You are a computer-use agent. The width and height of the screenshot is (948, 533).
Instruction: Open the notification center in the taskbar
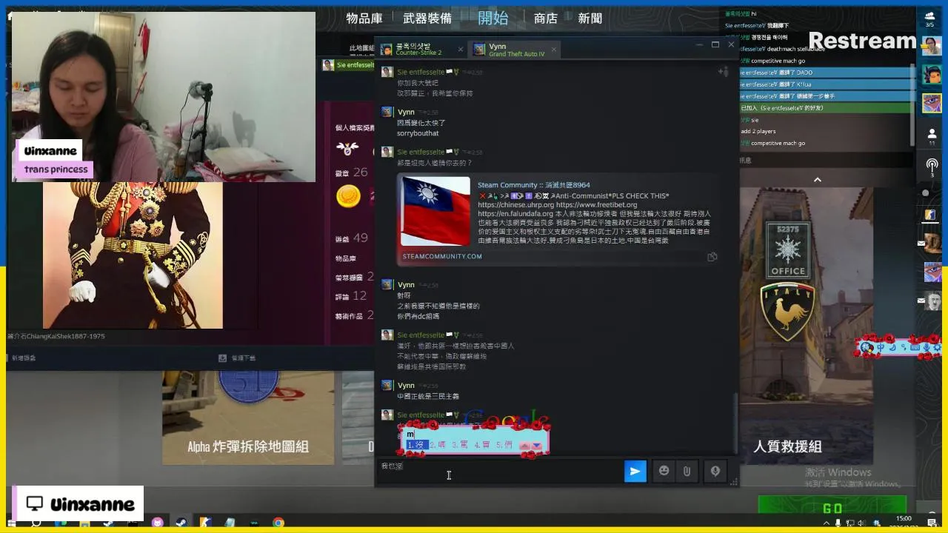pyautogui.click(x=932, y=523)
